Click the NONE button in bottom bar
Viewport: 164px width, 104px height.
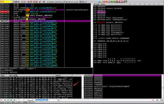point(162,100)
